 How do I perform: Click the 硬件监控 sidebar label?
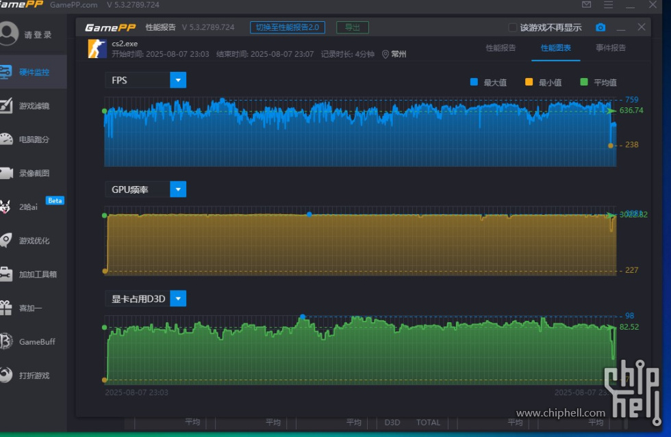[x=34, y=72]
